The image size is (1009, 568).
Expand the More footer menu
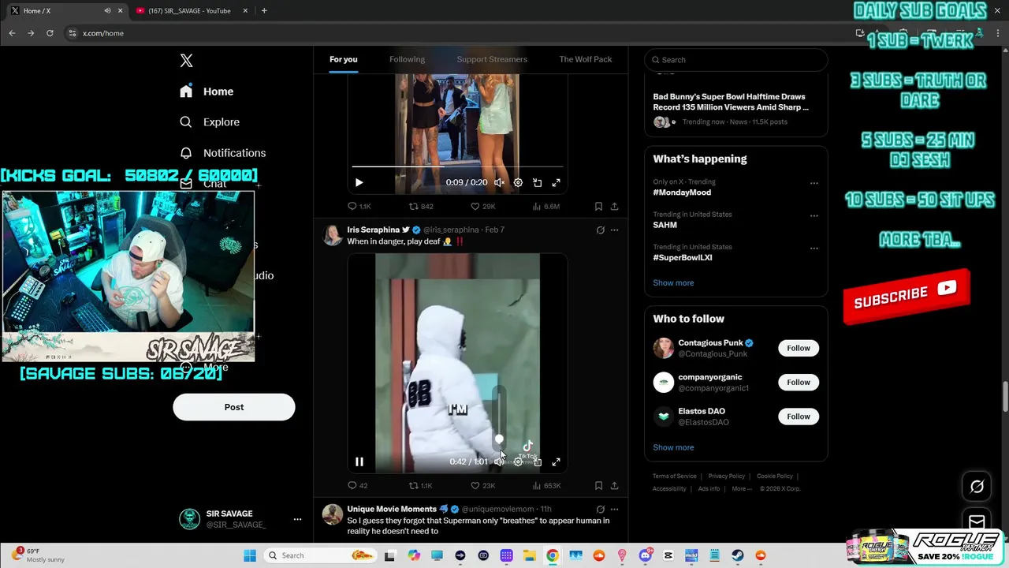coord(741,488)
